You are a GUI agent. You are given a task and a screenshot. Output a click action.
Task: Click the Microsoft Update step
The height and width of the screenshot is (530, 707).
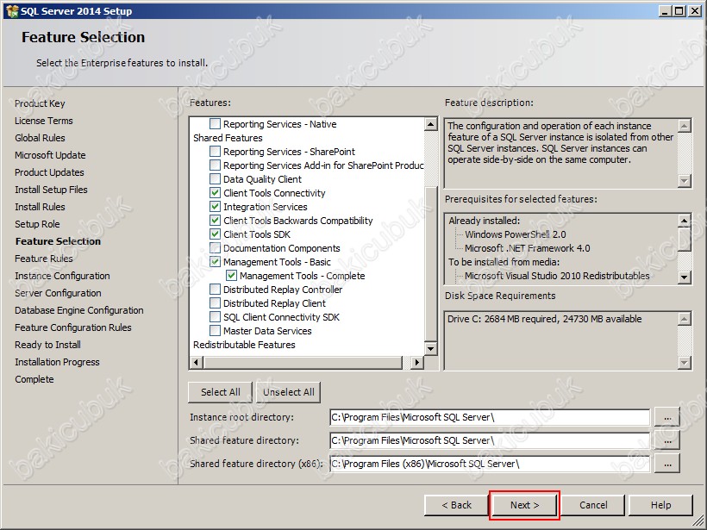(50, 155)
